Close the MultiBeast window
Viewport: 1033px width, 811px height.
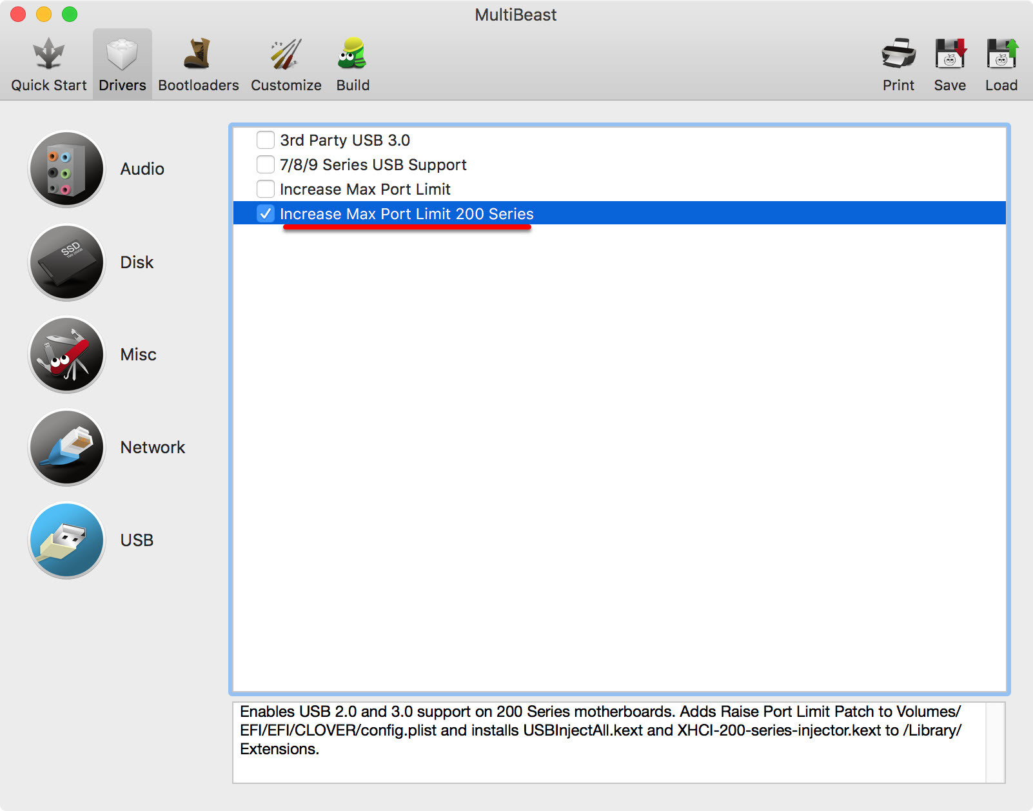(18, 14)
